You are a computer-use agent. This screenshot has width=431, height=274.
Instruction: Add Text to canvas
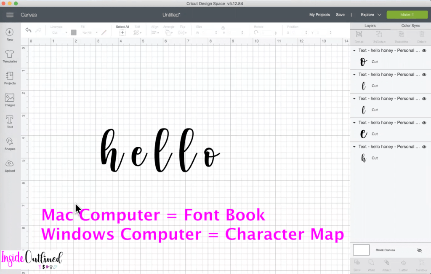(x=10, y=122)
